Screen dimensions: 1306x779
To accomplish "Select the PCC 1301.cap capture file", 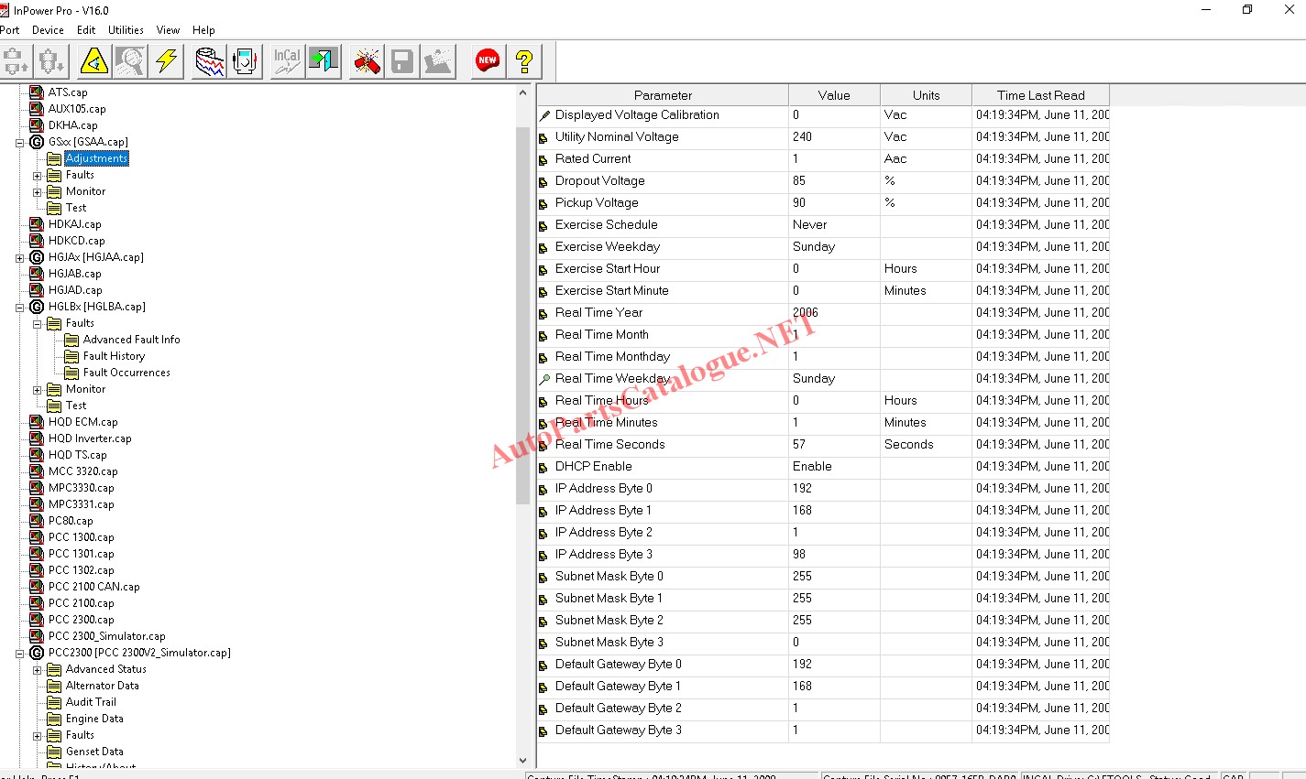I will click(81, 554).
